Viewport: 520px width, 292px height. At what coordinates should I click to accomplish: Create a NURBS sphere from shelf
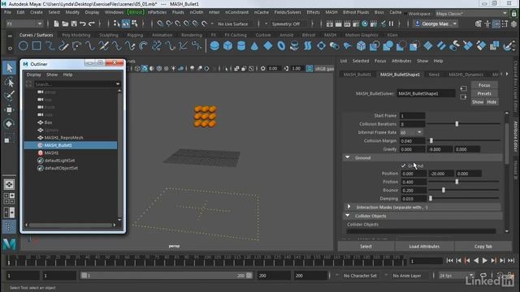point(214,45)
